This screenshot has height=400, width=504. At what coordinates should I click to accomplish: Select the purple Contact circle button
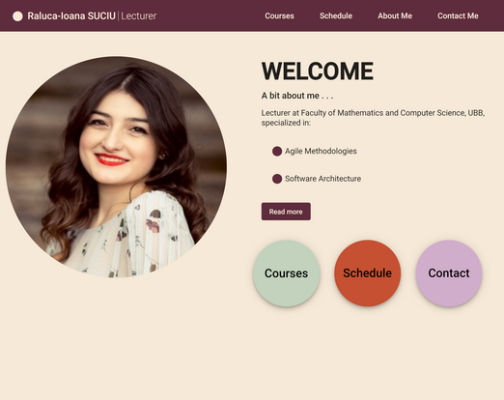point(449,273)
